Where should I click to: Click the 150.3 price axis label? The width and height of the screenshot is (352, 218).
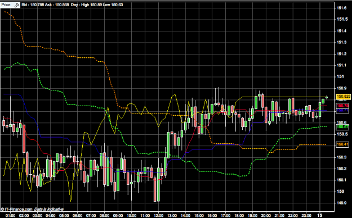pyautogui.click(x=341, y=157)
